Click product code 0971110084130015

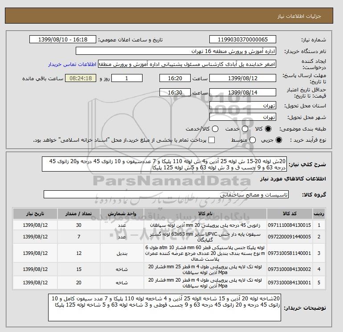click(290, 225)
